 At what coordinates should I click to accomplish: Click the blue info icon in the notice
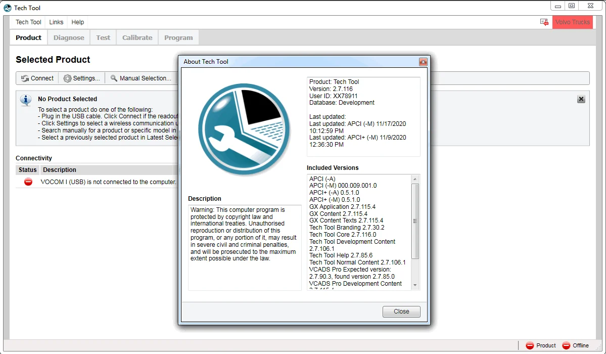tap(26, 101)
